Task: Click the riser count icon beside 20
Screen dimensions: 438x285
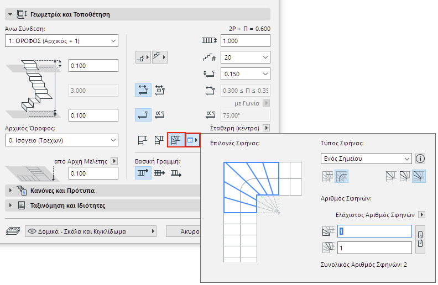Action: (x=209, y=57)
